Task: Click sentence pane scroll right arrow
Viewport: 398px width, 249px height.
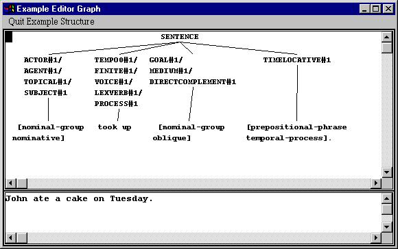Action: [x=376, y=238]
